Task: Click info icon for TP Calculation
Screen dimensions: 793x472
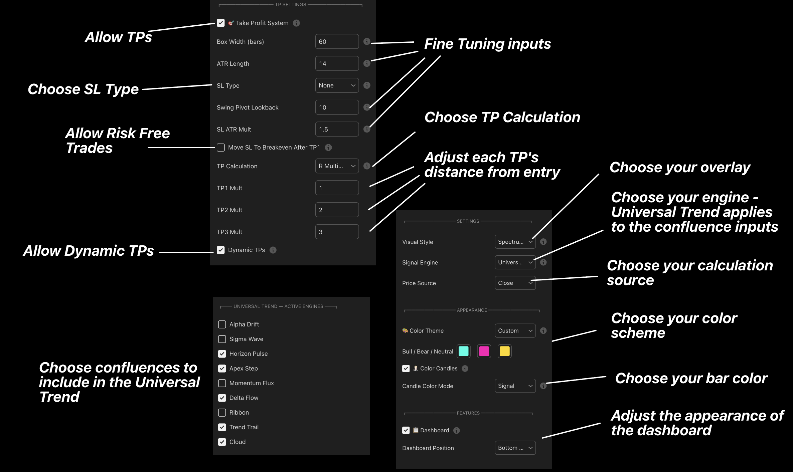Action: 367,166
